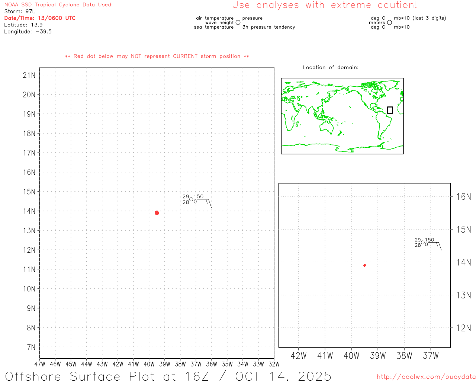
Task: Click the '3h pressure tendency' legend label
Action: pyautogui.click(x=268, y=27)
